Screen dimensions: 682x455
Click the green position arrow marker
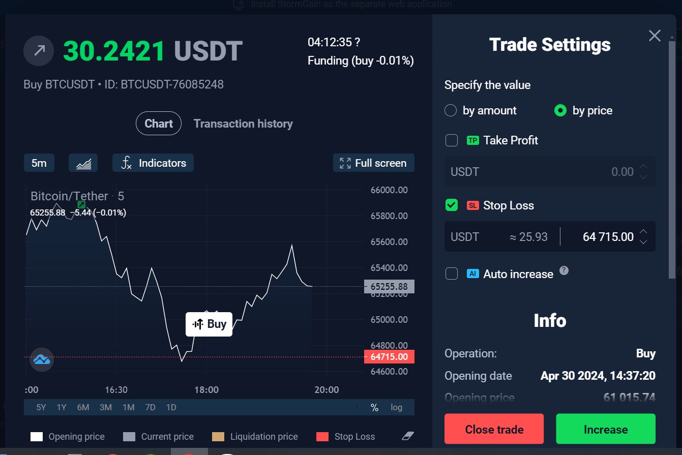[81, 204]
